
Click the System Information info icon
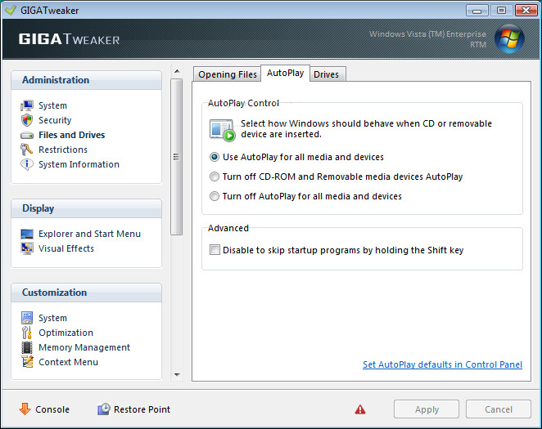point(27,164)
